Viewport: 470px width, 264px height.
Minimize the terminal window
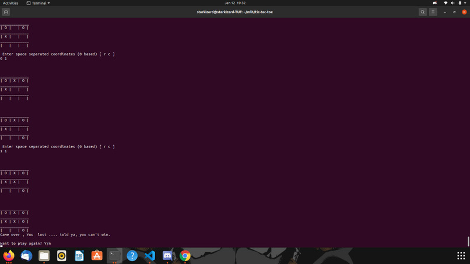pos(445,12)
